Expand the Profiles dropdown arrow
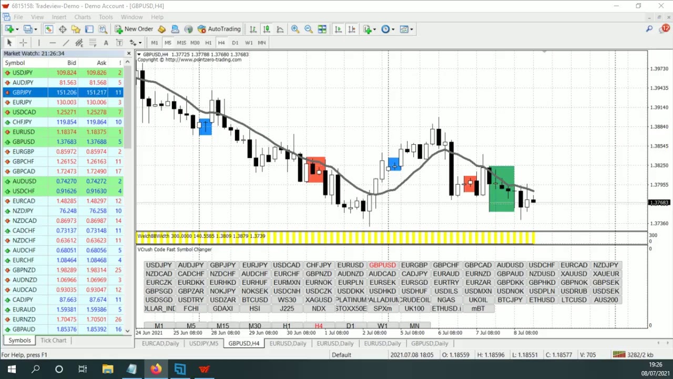 (36, 29)
